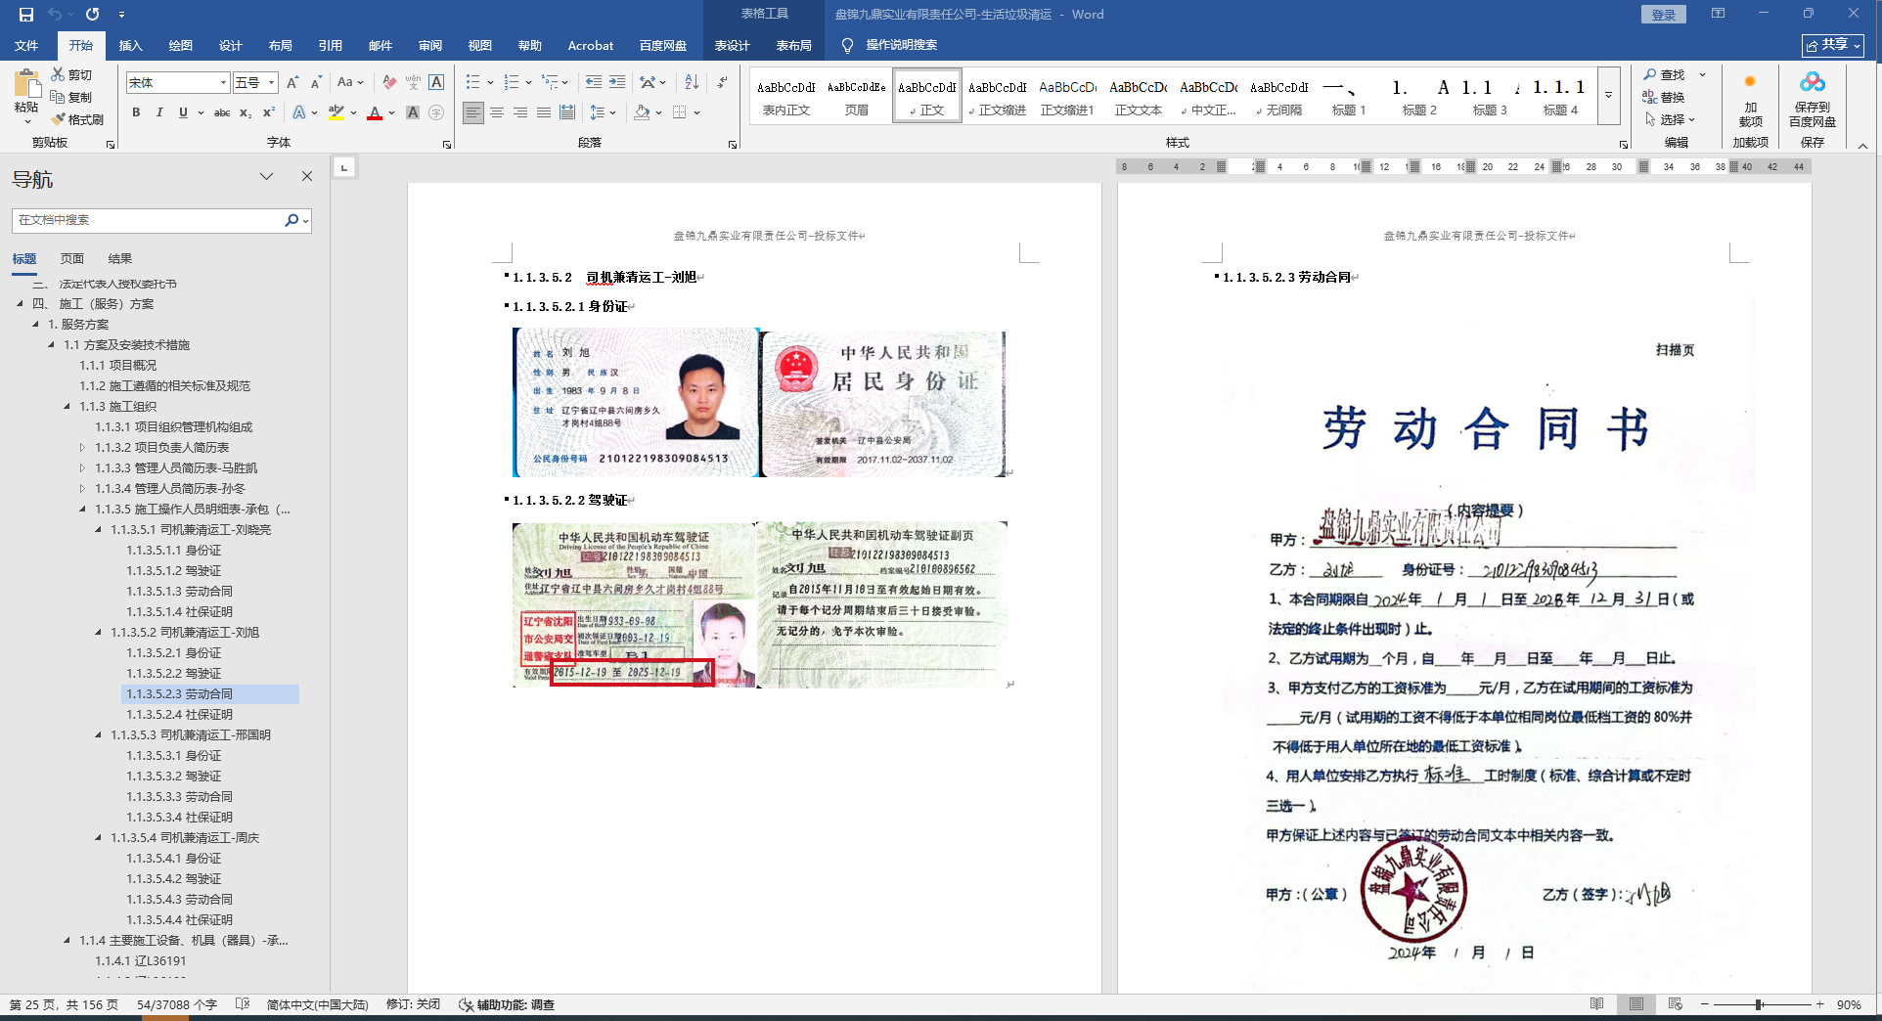The height and width of the screenshot is (1021, 1882).
Task: Click the navigation search field (在文档中搜索)
Action: tap(149, 220)
